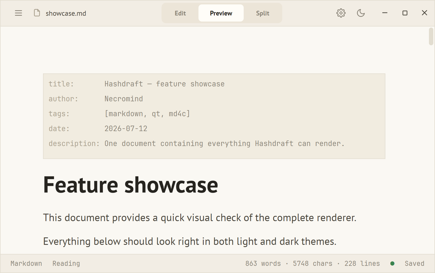
Task: Click the 863 words counter
Action: (x=263, y=264)
